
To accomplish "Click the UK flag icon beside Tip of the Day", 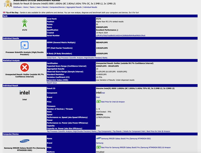I will (4, 12).
